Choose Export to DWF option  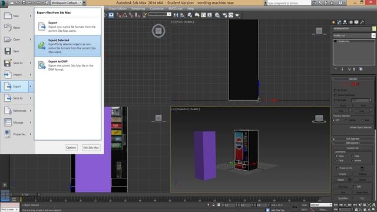[x=68, y=65]
